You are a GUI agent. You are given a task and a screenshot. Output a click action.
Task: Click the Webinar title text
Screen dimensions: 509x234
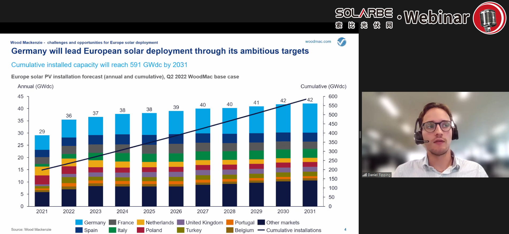point(437,18)
